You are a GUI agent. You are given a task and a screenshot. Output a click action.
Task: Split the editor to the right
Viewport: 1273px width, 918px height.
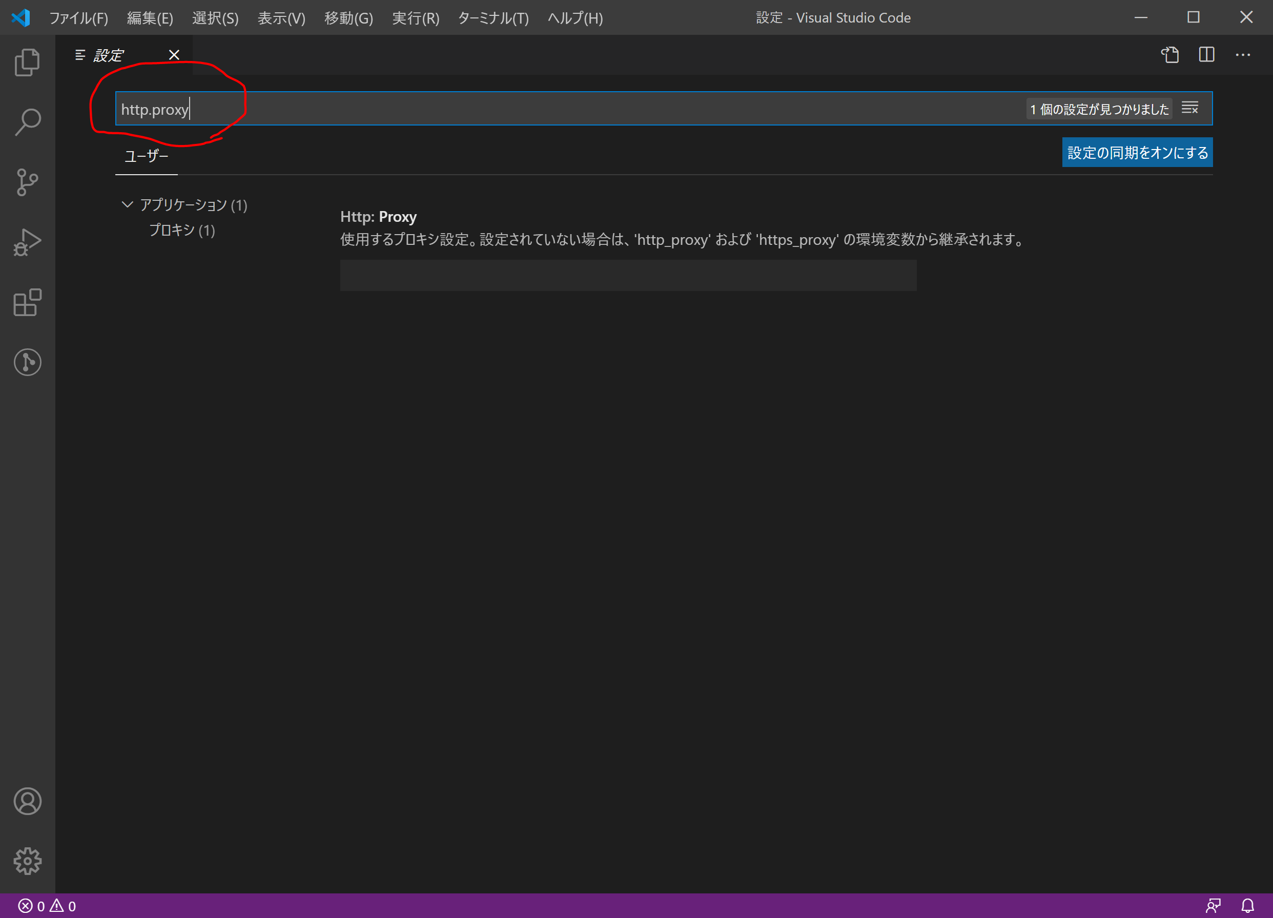(x=1206, y=55)
